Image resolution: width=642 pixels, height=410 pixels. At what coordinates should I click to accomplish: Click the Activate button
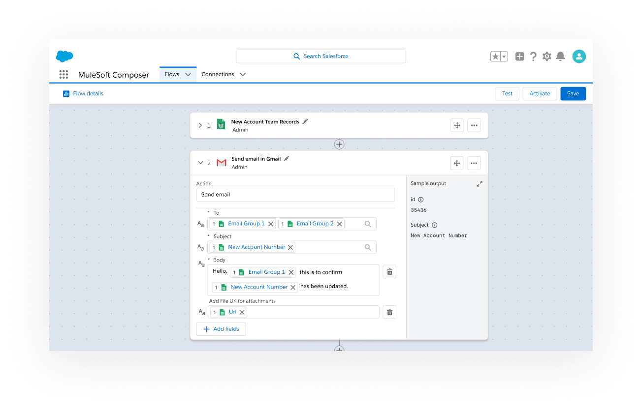[540, 93]
